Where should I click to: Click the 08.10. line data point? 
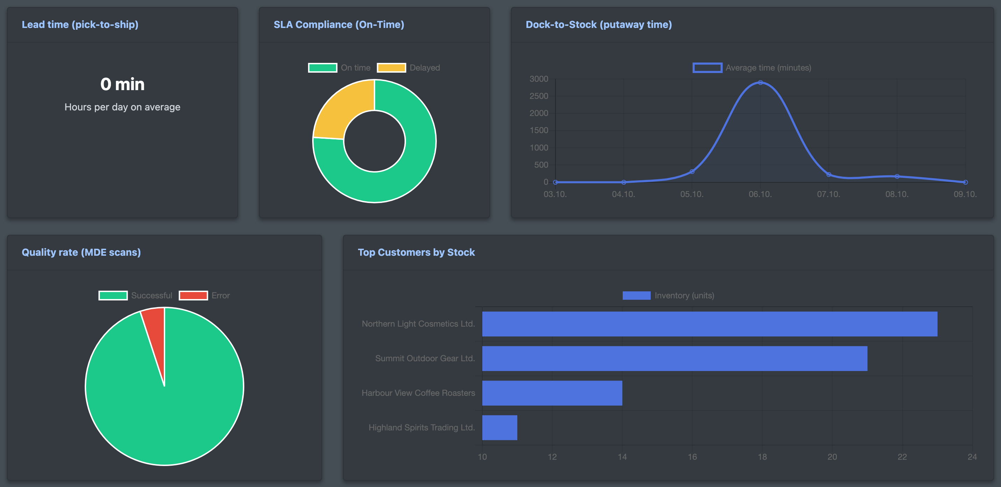tap(897, 176)
